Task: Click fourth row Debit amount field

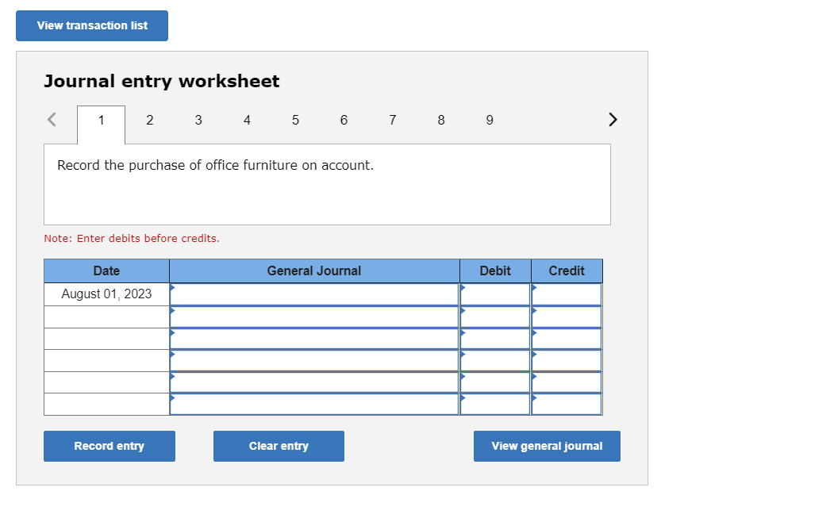Action: (495, 360)
